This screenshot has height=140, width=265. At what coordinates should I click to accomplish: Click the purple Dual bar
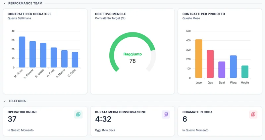pyautogui.click(x=222, y=70)
